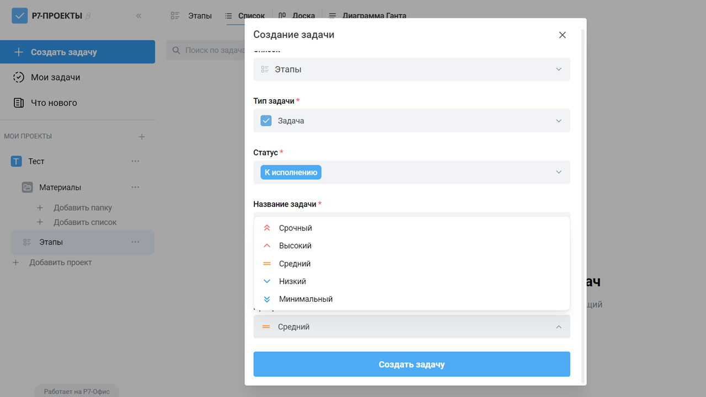The height and width of the screenshot is (397, 706).
Task: Choose Средний option in priority list
Action: (411, 264)
